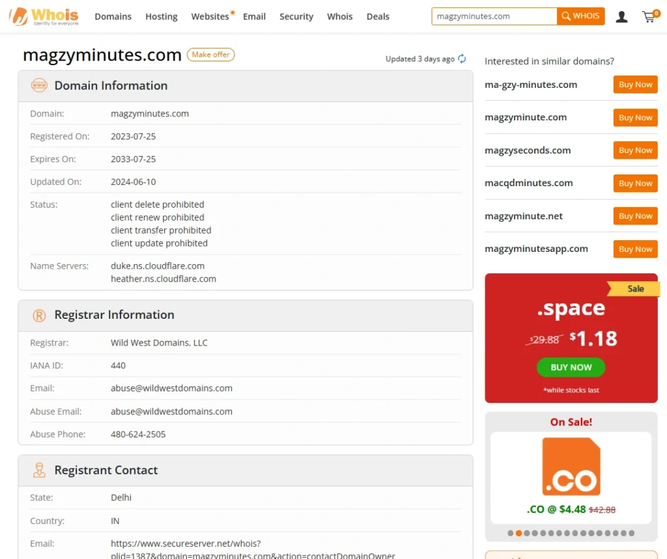The width and height of the screenshot is (667, 559).
Task: Click the IANA ID value 440
Action: pos(118,366)
